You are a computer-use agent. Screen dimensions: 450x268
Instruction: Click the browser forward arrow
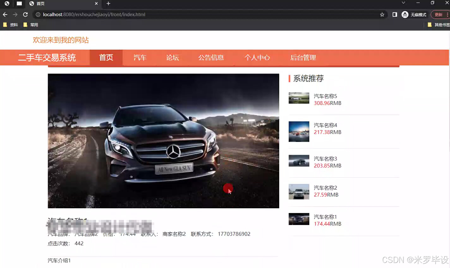[x=15, y=15]
